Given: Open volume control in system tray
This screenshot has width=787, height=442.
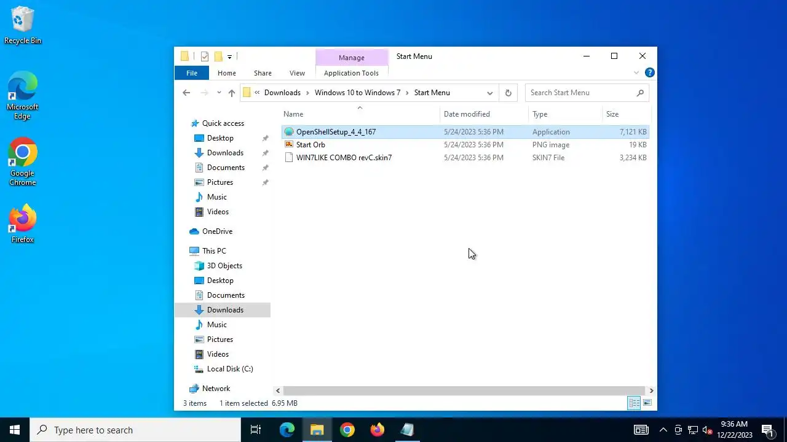Looking at the screenshot, I should pyautogui.click(x=708, y=430).
